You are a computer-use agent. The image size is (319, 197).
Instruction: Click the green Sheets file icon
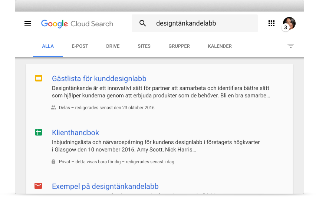pyautogui.click(x=39, y=132)
